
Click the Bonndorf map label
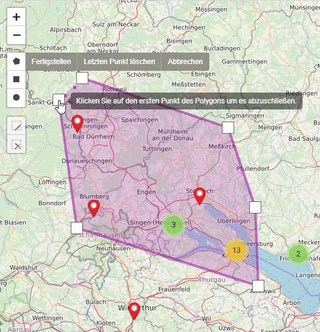coord(52,203)
